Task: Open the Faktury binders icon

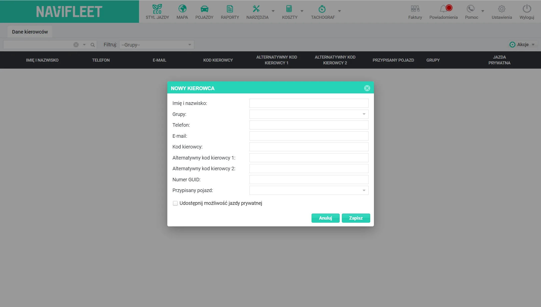Action: click(x=415, y=9)
